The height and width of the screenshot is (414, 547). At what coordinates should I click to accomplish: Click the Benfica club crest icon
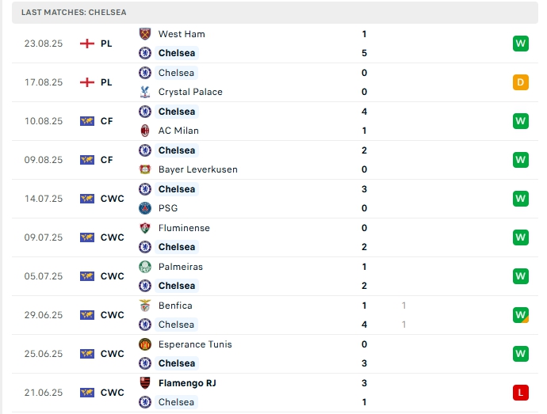tap(145, 306)
